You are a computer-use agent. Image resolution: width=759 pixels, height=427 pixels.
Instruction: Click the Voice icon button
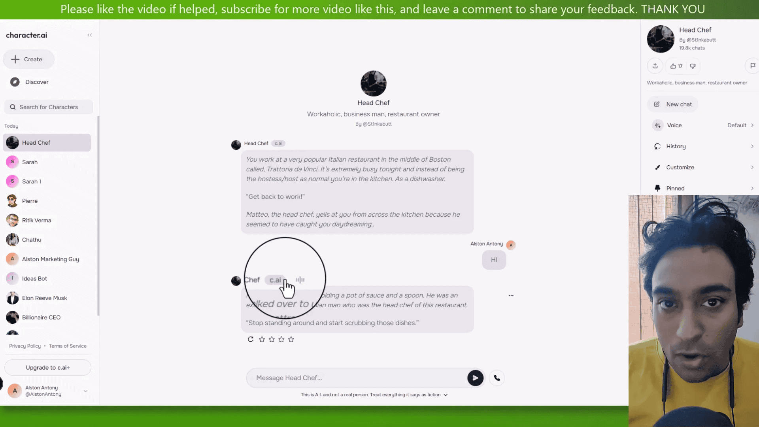[657, 125]
